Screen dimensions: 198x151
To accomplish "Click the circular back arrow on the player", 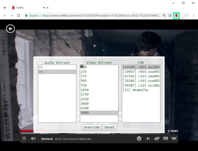I will [x=10, y=29].
